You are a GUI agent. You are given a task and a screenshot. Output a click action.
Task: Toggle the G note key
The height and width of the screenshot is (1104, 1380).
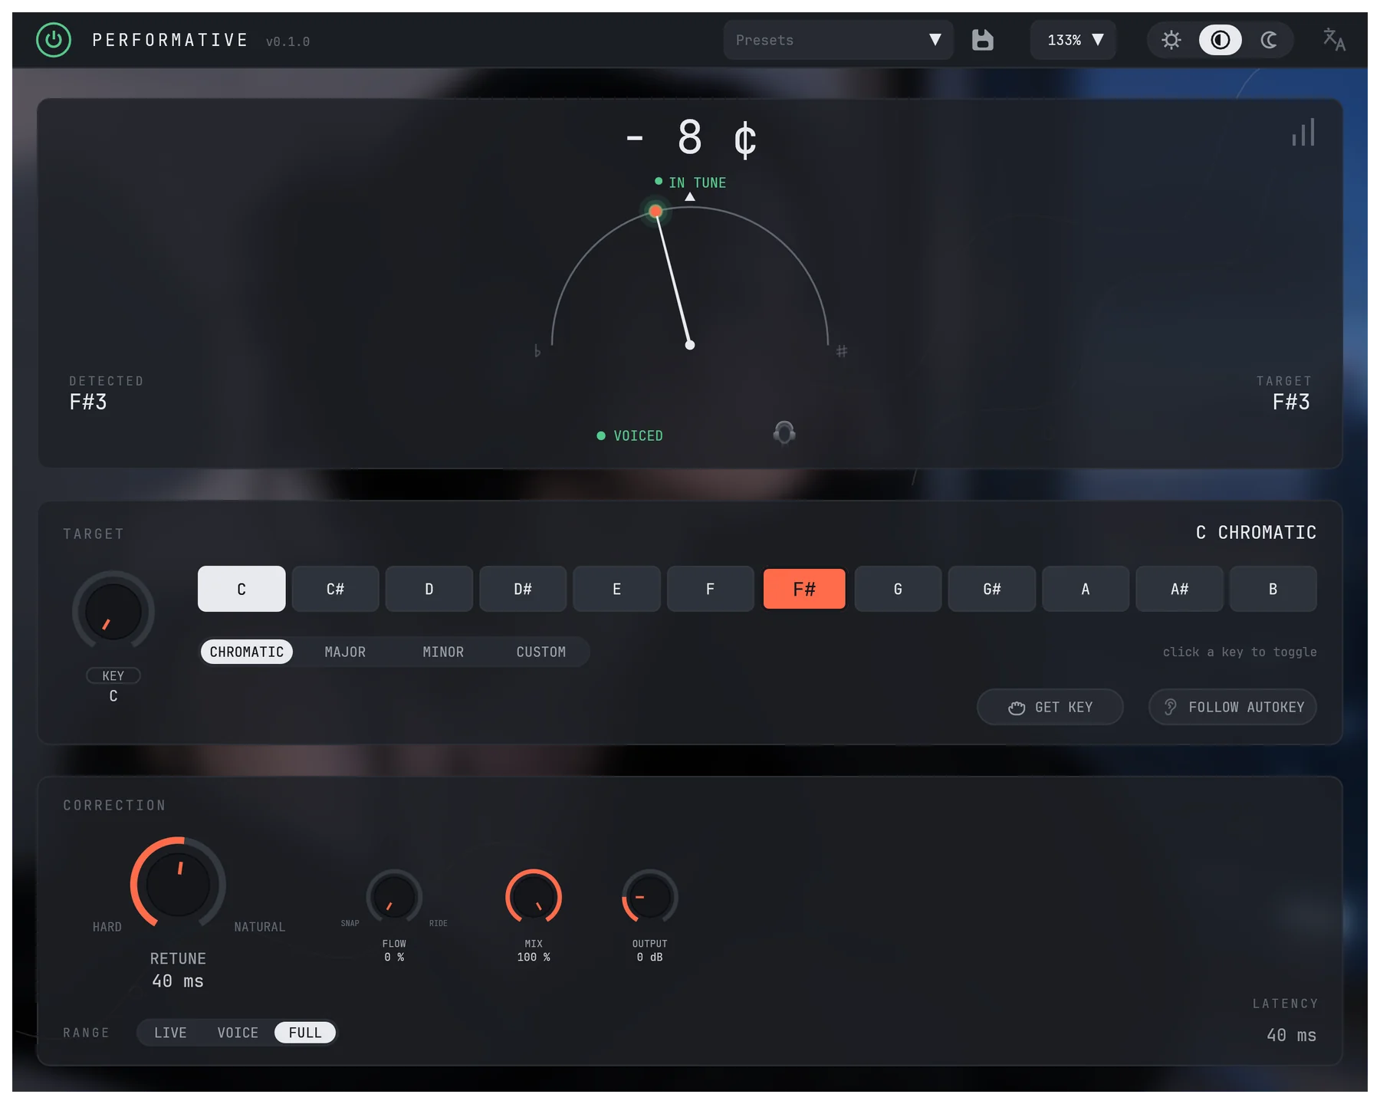coord(898,589)
